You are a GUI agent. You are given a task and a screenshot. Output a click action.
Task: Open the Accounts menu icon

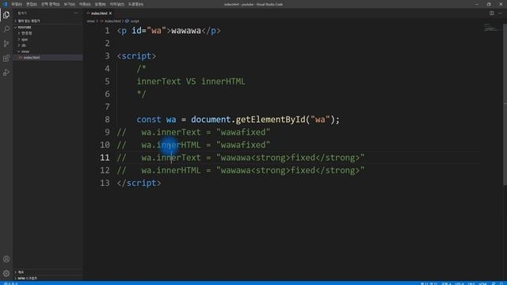click(x=6, y=259)
